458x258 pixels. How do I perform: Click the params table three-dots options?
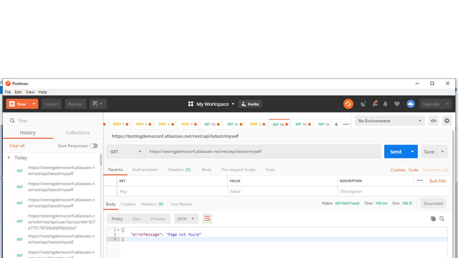pyautogui.click(x=420, y=180)
